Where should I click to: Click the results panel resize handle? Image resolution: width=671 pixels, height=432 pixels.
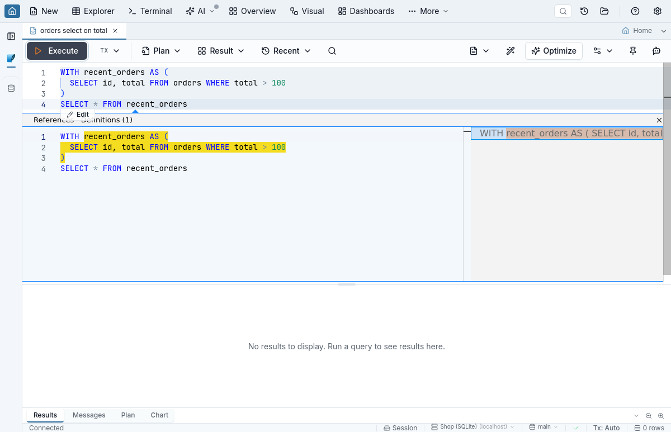tap(347, 284)
